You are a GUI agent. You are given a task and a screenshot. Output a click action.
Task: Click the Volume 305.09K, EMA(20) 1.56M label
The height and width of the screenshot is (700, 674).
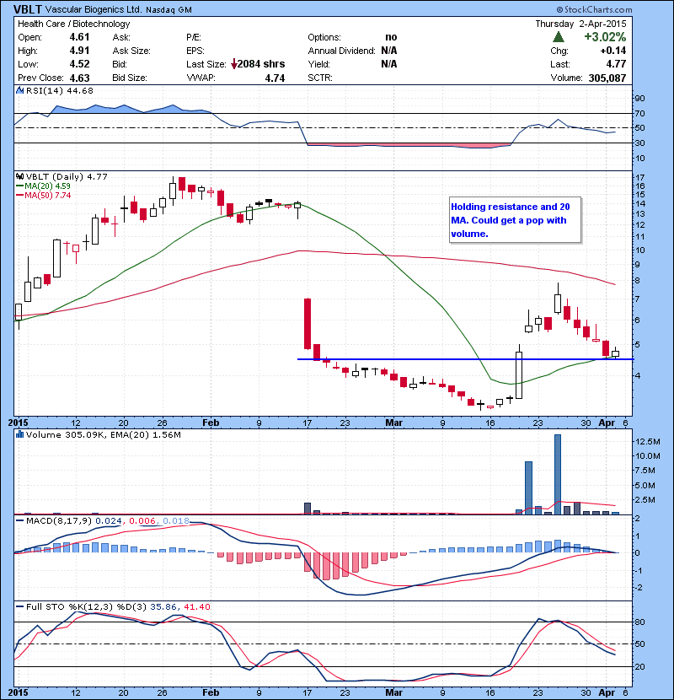[103, 434]
